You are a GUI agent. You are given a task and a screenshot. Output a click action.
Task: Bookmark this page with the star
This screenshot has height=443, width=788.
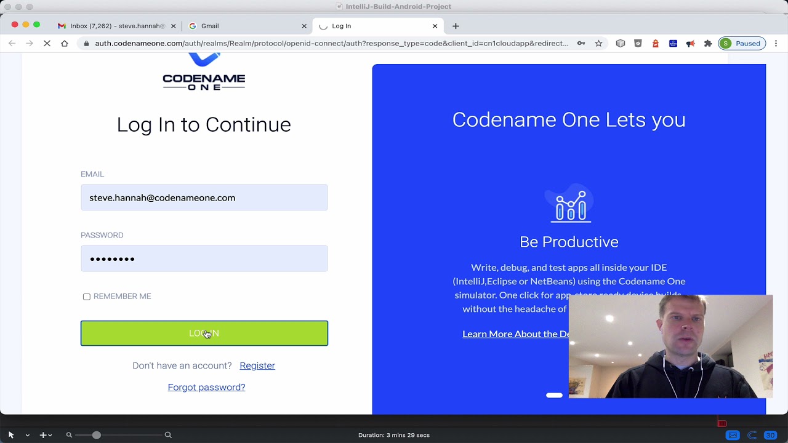[598, 44]
